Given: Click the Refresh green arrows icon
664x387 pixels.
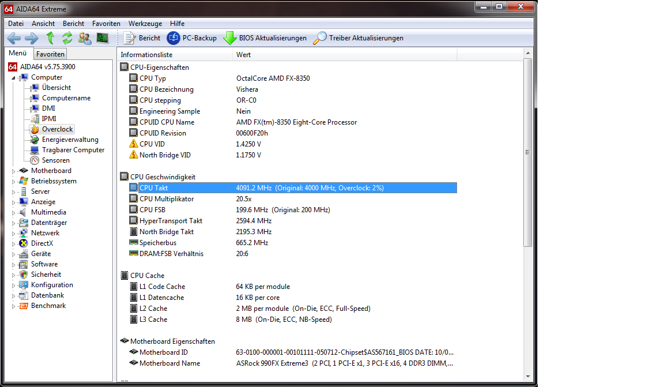Looking at the screenshot, I should click(67, 38).
